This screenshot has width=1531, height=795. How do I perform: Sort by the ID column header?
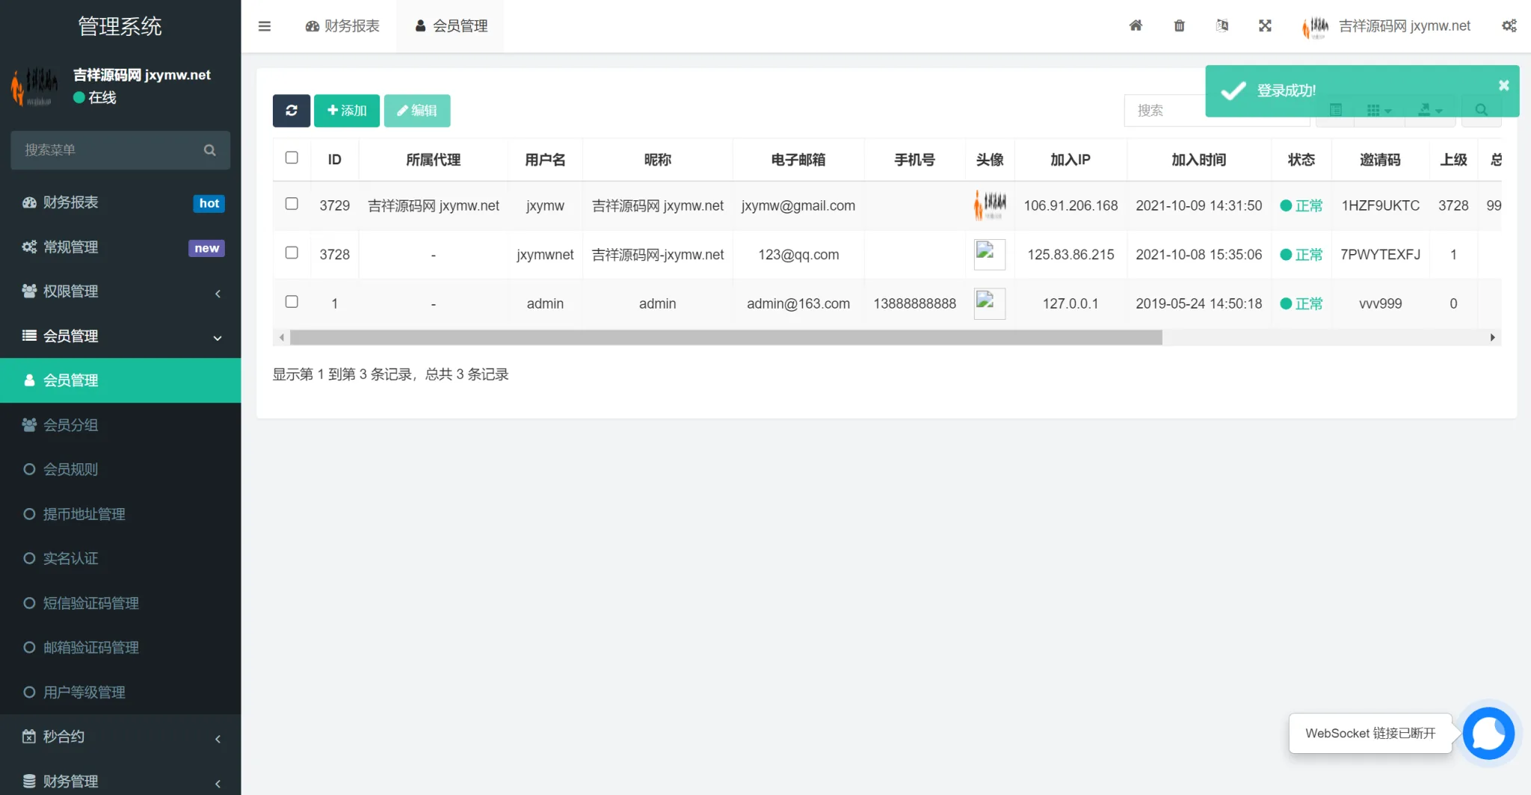[x=334, y=160]
